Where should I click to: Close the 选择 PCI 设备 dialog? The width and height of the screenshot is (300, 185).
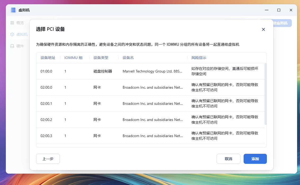click(x=263, y=29)
